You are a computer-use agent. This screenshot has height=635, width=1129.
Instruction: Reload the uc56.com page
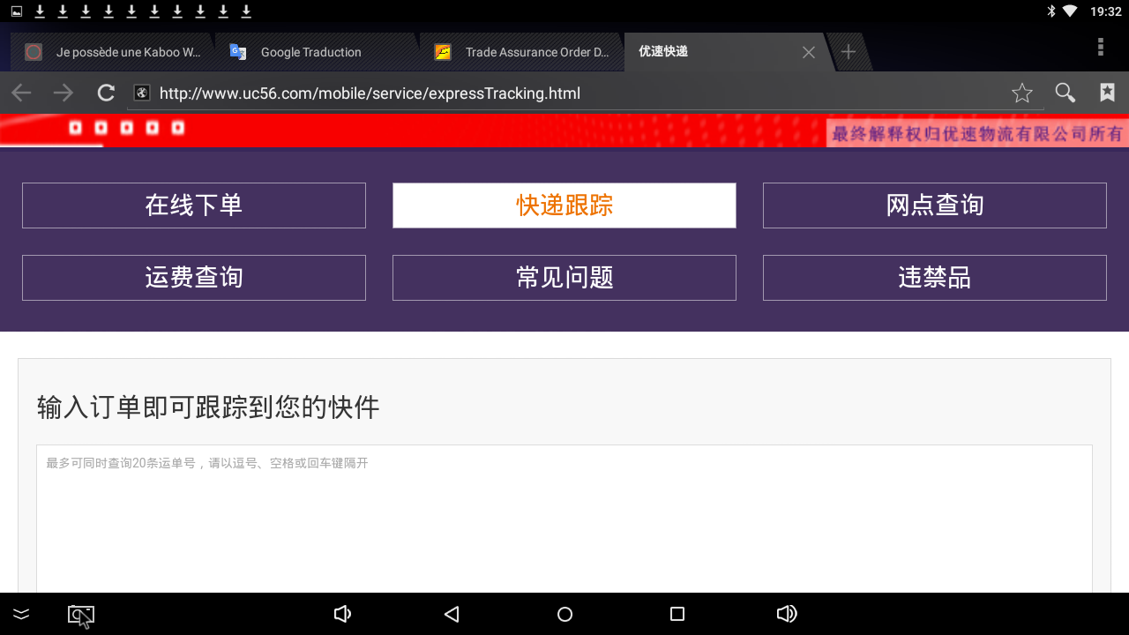(106, 93)
